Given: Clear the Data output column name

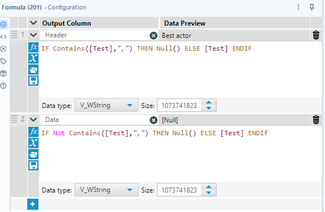Looking at the screenshot, I should (154, 120).
